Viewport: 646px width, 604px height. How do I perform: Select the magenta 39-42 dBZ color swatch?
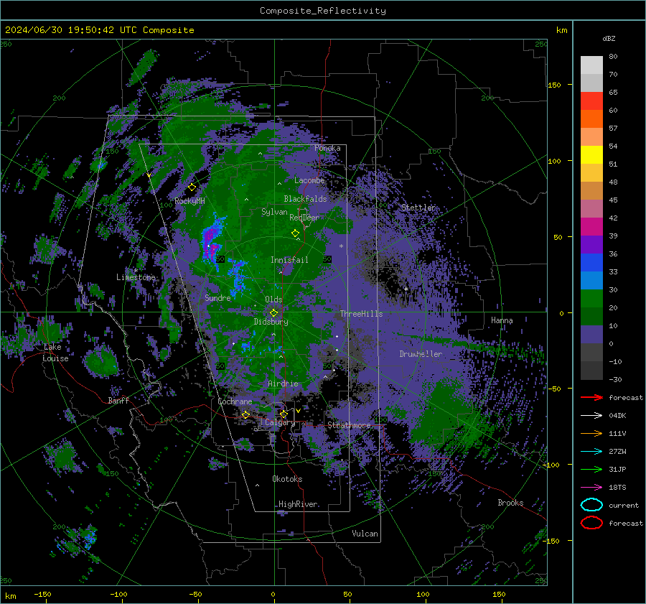pos(591,227)
